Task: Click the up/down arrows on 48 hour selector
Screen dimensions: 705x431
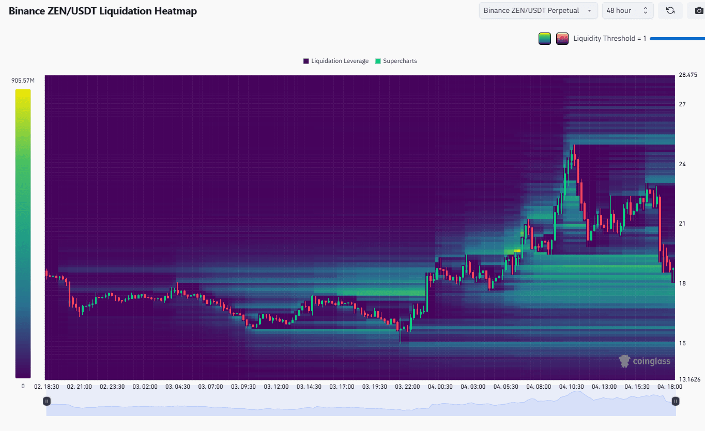Action: pyautogui.click(x=646, y=11)
